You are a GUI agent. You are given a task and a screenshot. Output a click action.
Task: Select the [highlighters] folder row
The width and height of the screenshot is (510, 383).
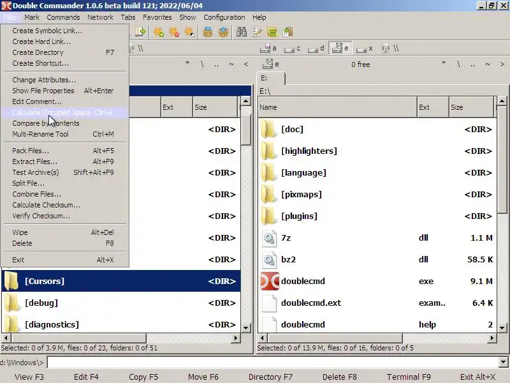click(x=377, y=151)
